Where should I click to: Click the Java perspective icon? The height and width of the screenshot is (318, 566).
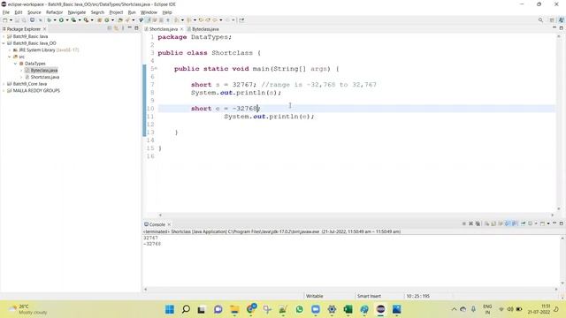(561, 20)
